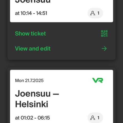Image resolution: width=123 pixels, height=123 pixels.
Task: Click the dark panel area below View and edit
Action: click(61, 56)
